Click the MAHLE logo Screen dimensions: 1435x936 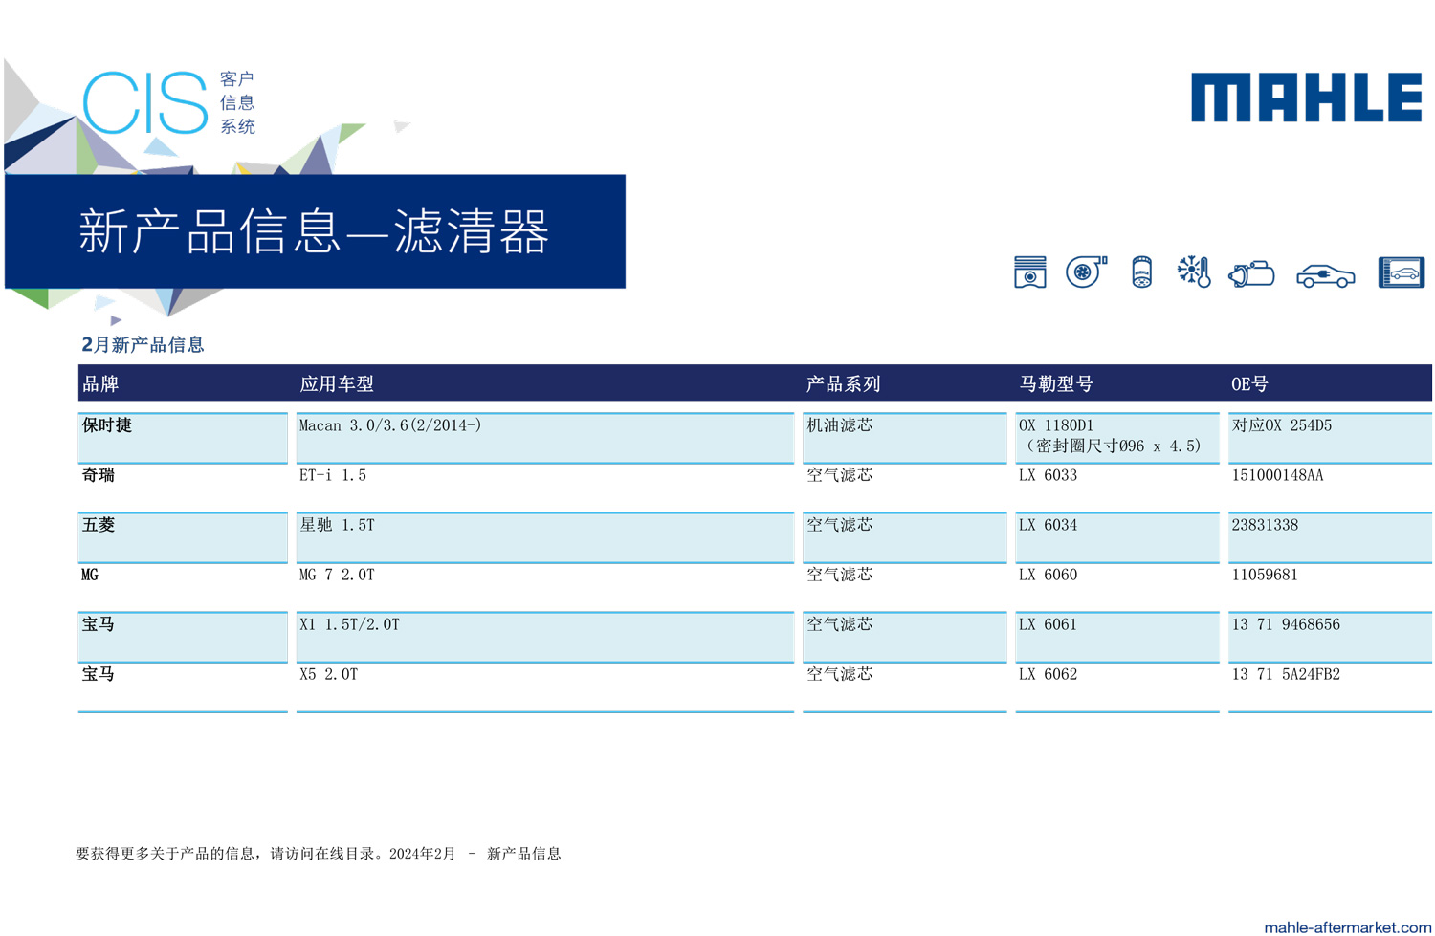1306,98
